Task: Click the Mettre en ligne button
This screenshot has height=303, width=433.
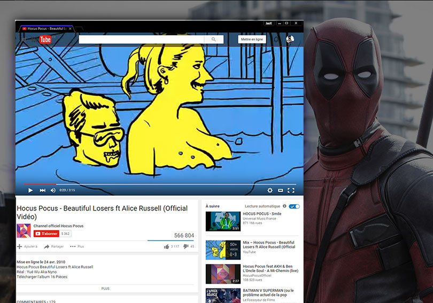Action: click(x=252, y=40)
